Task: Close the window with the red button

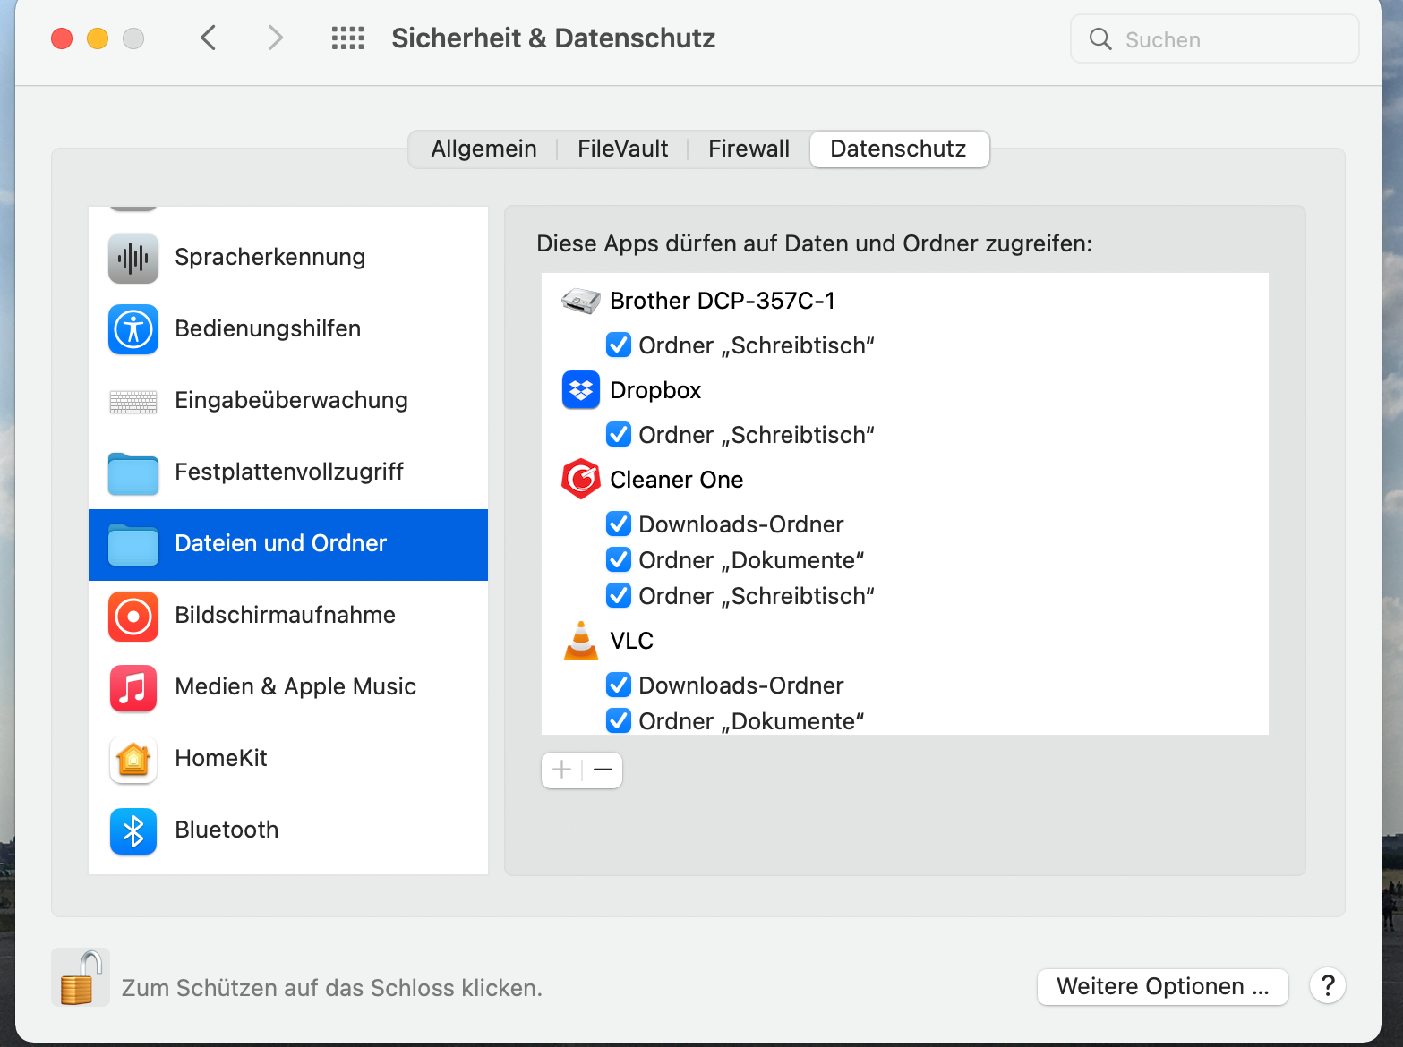Action: tap(62, 38)
